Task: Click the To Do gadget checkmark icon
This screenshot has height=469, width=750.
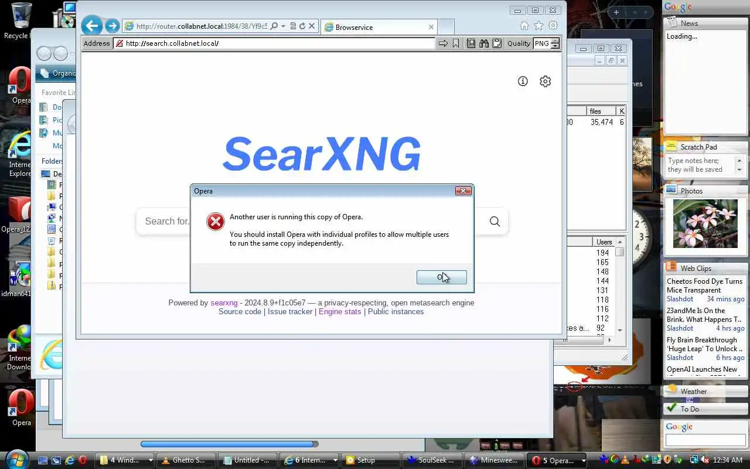Action: click(671, 409)
